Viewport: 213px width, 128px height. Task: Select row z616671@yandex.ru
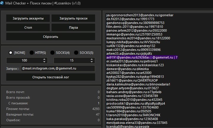tap(132, 80)
